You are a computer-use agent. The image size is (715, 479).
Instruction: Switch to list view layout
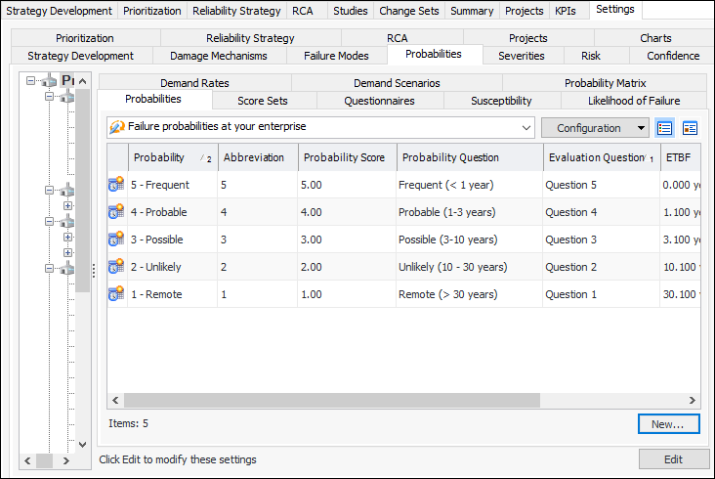[x=665, y=128]
